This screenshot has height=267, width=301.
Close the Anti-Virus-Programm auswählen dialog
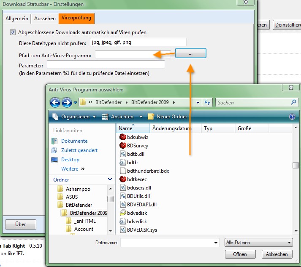291,88
